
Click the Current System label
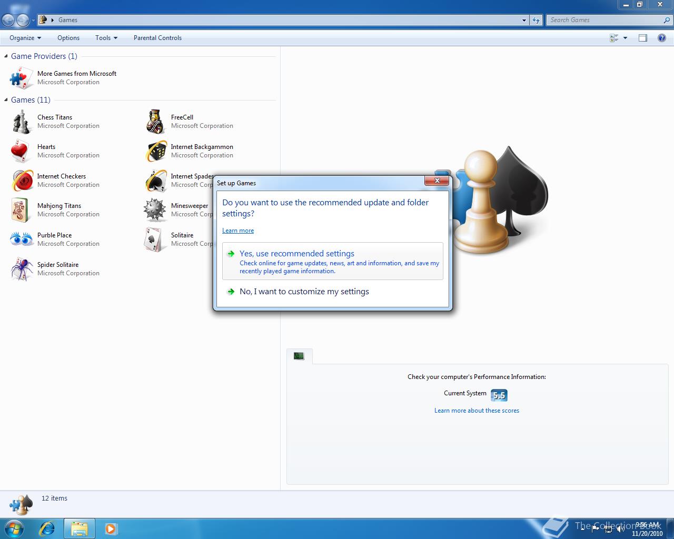[465, 393]
